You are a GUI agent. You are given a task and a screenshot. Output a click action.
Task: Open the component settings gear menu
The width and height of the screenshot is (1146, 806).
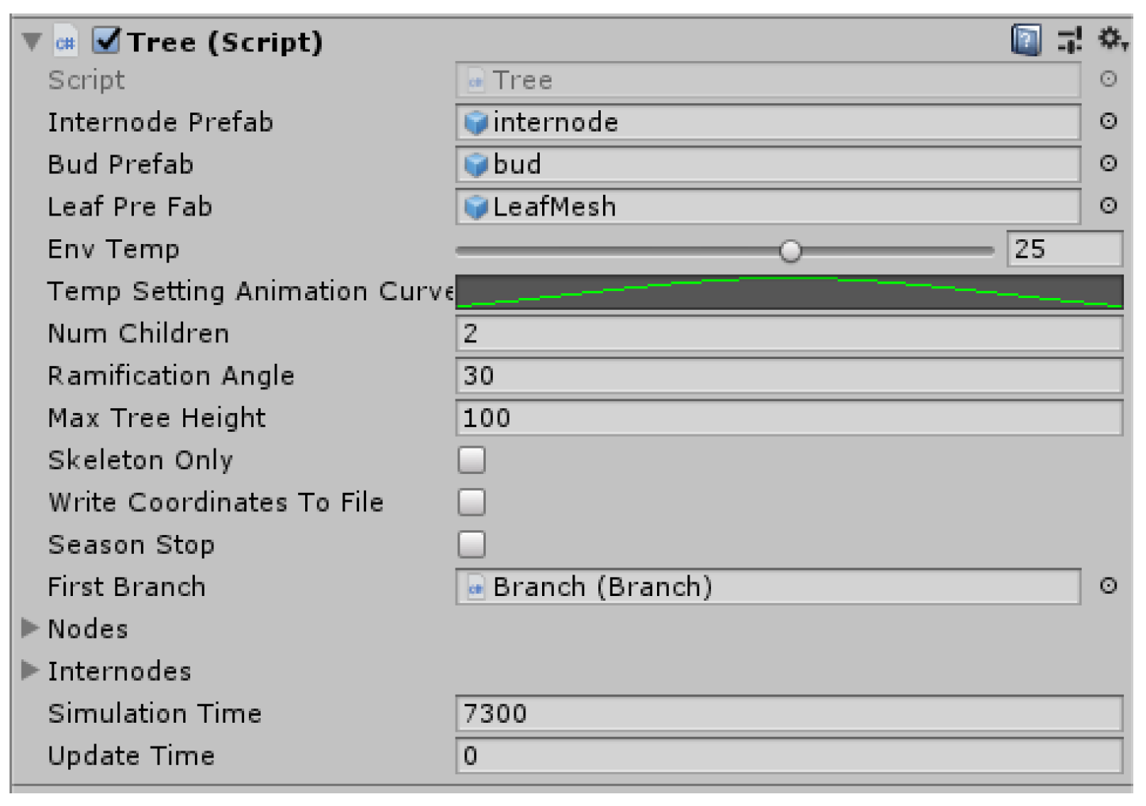1112,39
